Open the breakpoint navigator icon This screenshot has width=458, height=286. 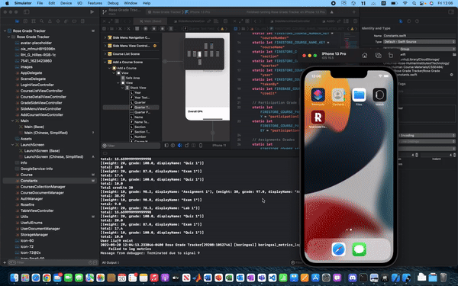click(74, 21)
